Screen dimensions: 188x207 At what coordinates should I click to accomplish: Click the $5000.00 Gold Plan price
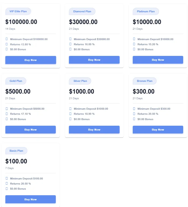pos(18,91)
